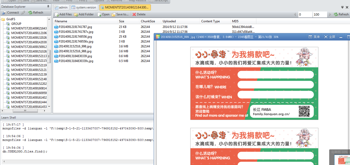This screenshot has height=165, width=350.
Task: Click the skip offset field showing 0
Action: coord(305,14)
